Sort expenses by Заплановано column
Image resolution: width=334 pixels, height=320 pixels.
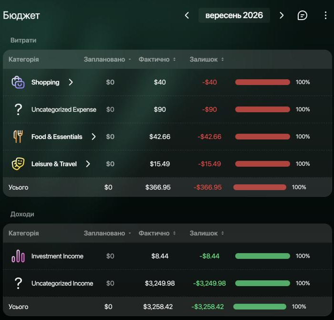pyautogui.click(x=107, y=59)
